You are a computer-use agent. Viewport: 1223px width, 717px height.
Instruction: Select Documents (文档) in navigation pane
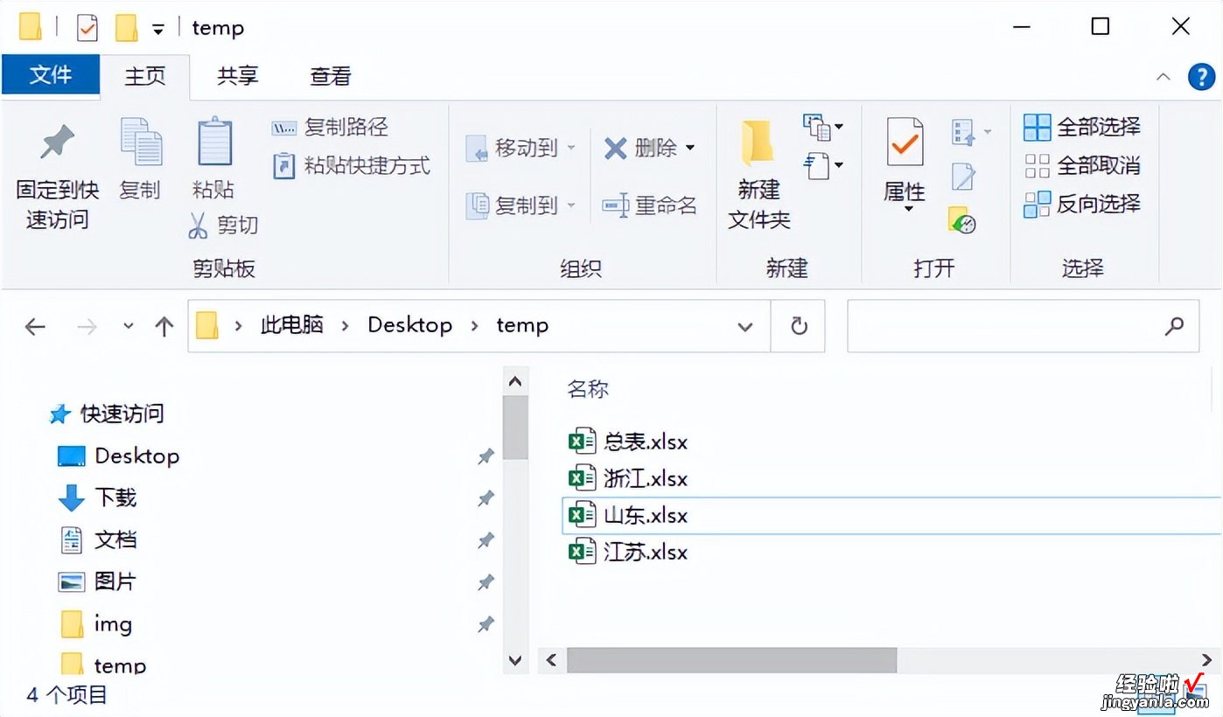coord(98,539)
